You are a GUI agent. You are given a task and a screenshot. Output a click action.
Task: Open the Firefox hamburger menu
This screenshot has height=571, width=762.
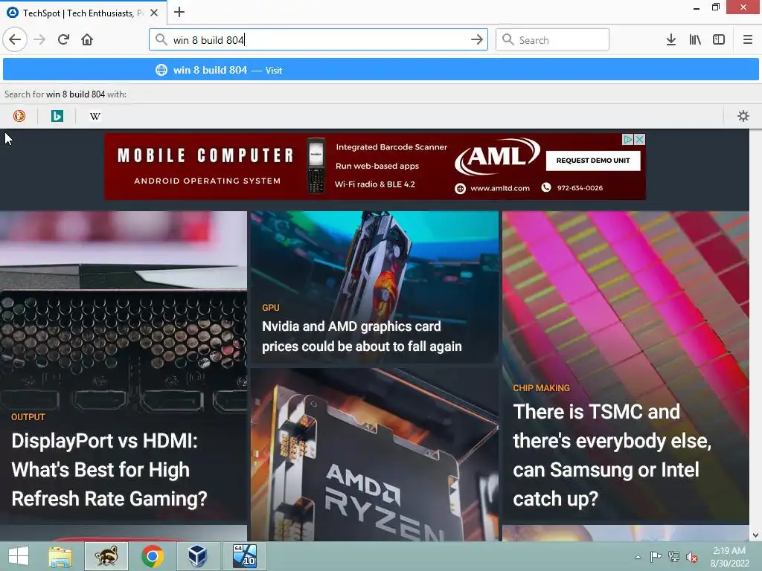(747, 39)
